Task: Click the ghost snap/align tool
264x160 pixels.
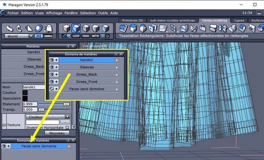Action: [48, 28]
